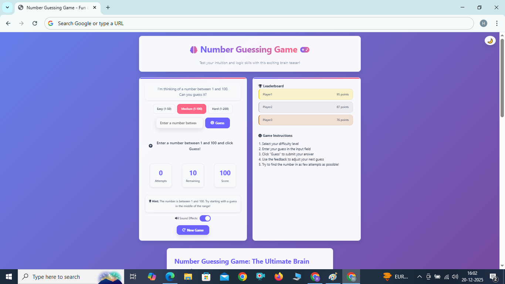This screenshot has width=505, height=284.
Task: Start a New Game
Action: (x=193, y=230)
